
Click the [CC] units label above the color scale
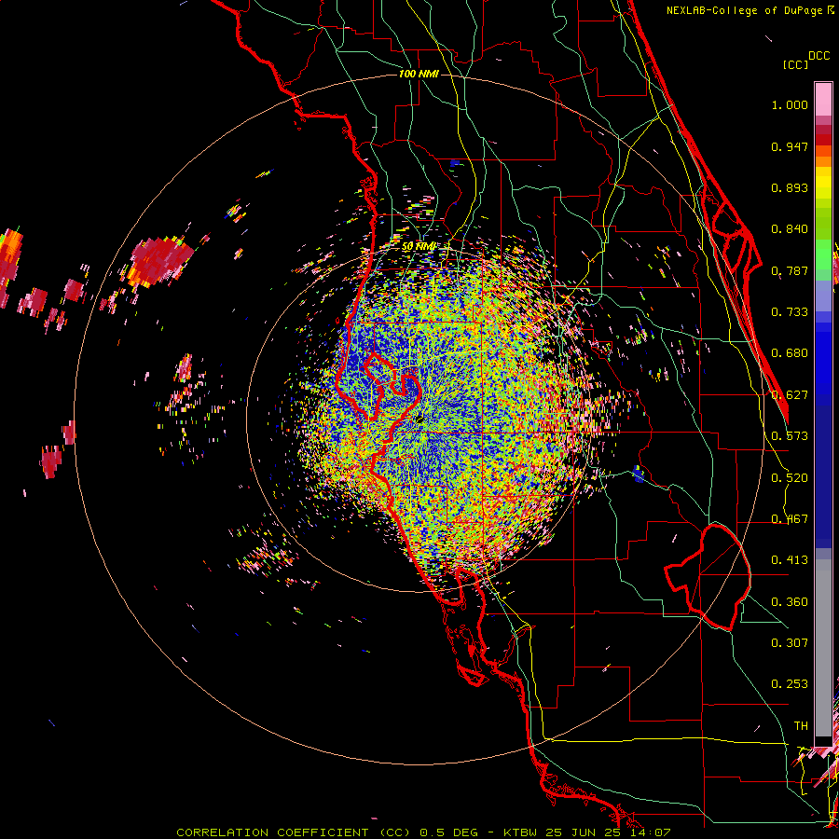click(795, 64)
